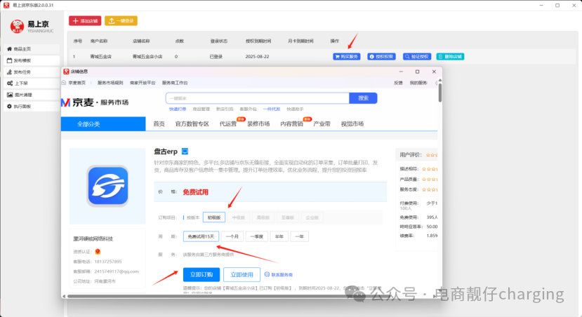Open 发布模板 in the left sidebar
Screen dimensions: 582x317
tap(32, 60)
